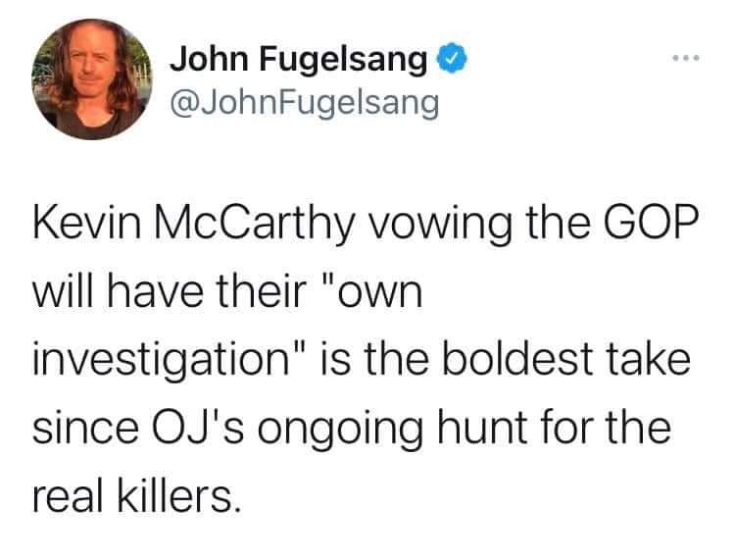735x560 pixels.
Task: Click the word OJ's in tweet
Action: click(x=196, y=428)
